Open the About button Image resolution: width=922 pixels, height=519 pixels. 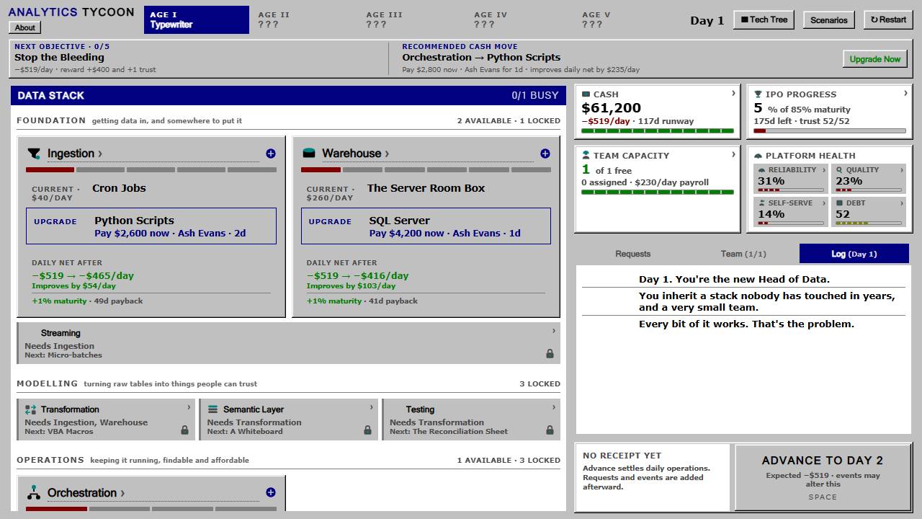(x=25, y=27)
